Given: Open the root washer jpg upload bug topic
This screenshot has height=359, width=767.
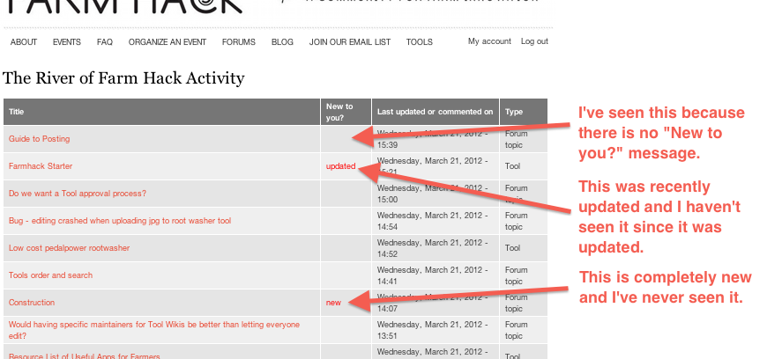Looking at the screenshot, I should 120,221.
